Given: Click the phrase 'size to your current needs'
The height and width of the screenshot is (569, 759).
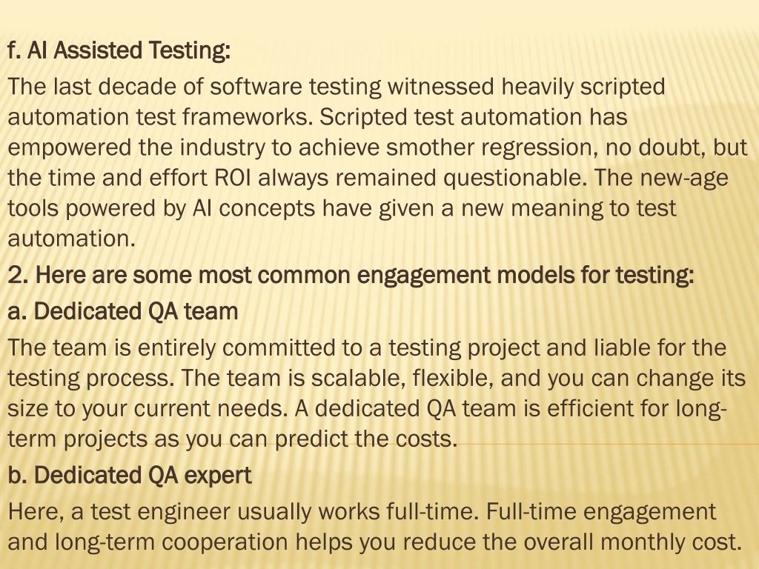Looking at the screenshot, I should (145, 409).
